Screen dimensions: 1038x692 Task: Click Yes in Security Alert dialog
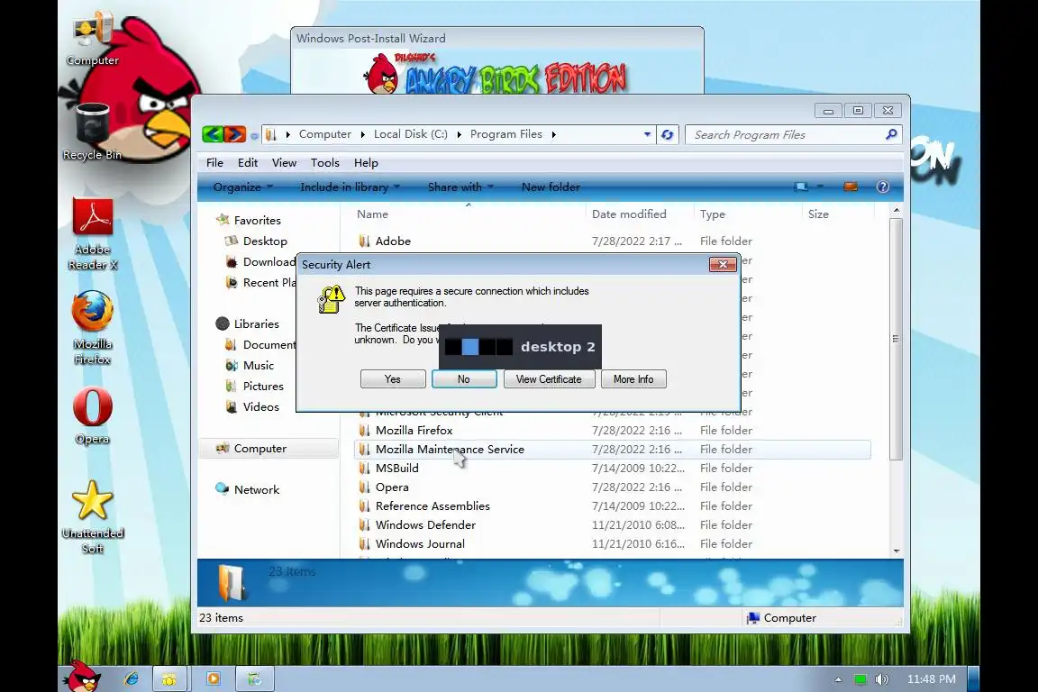coord(393,379)
